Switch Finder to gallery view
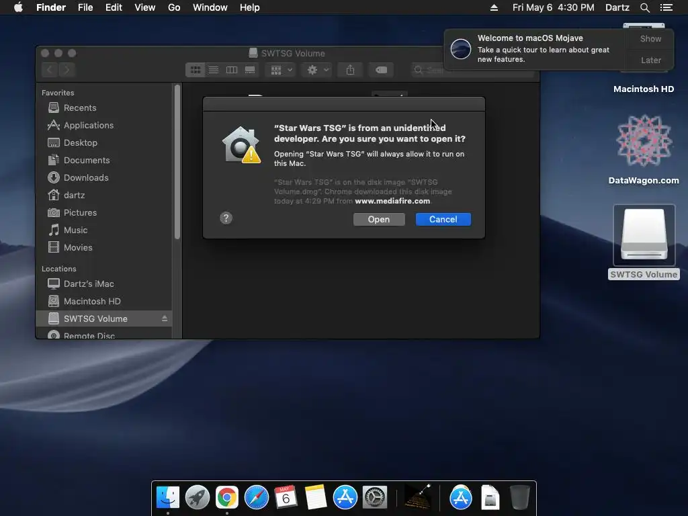 (x=250, y=70)
